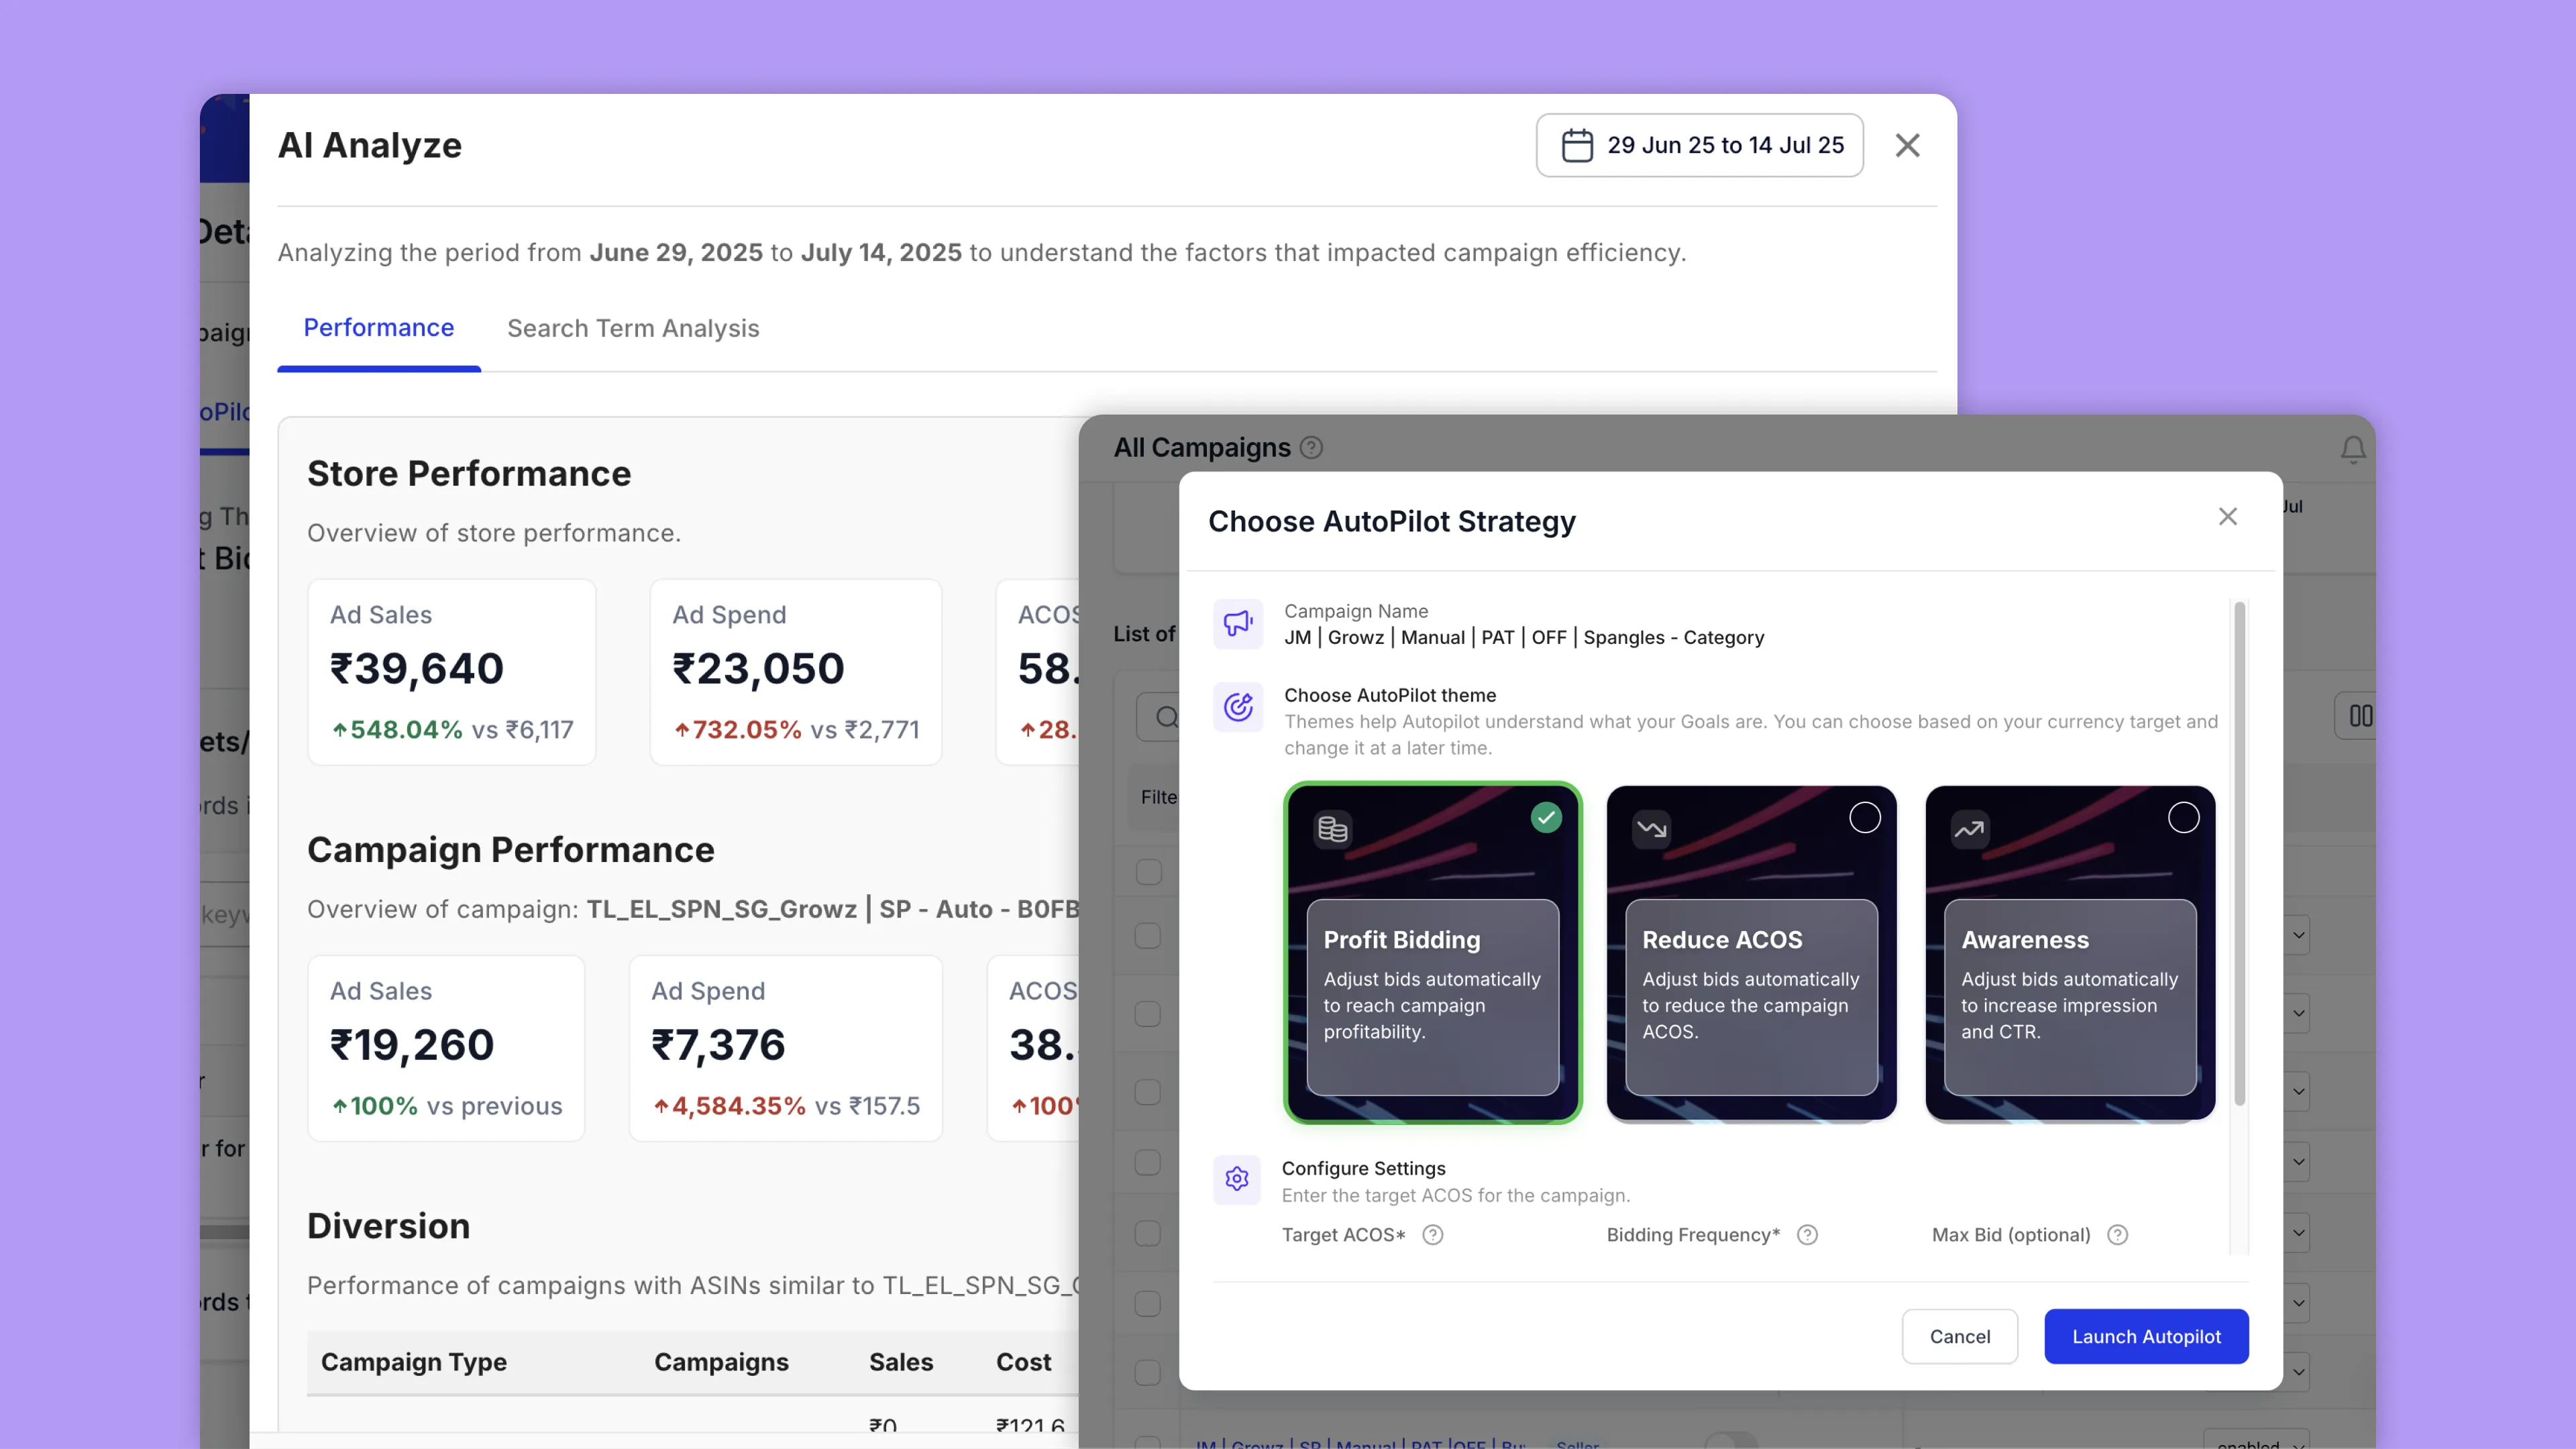This screenshot has width=2576, height=1449.
Task: Select the Profit Bidding theme checkmark
Action: (1546, 818)
